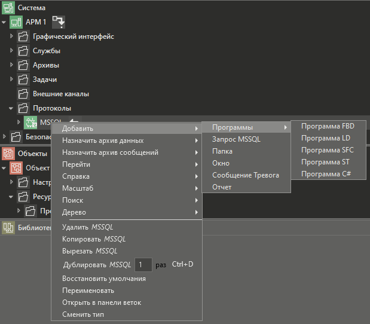Collapse the Ресурсы folder node
Screen dimensions: 370x324
coord(11,197)
